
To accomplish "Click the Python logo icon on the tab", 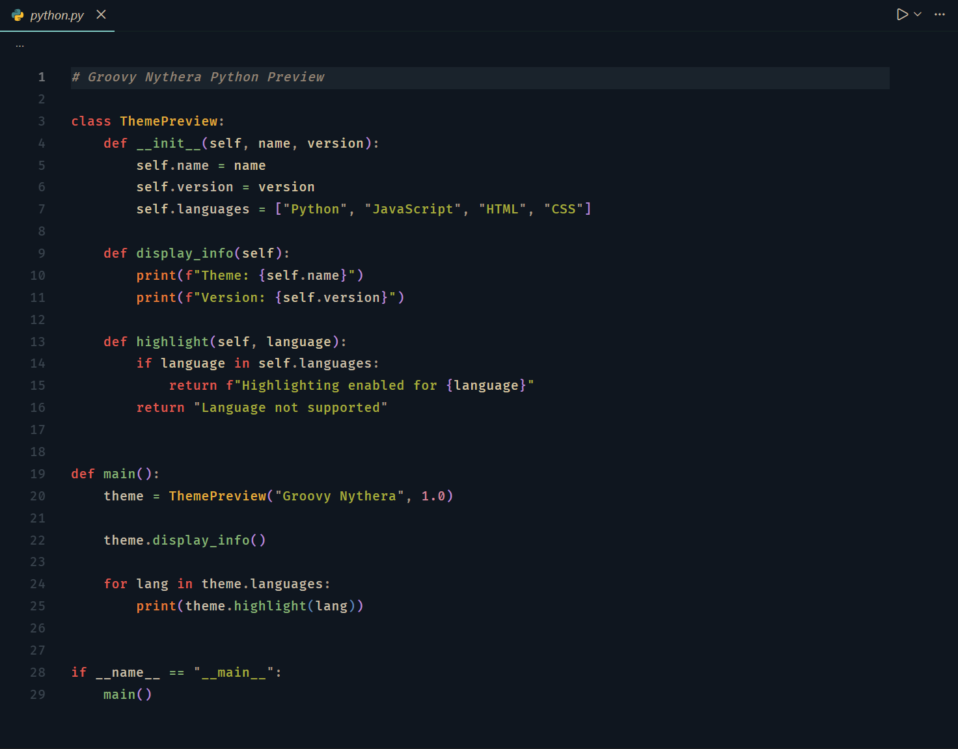I will (16, 14).
